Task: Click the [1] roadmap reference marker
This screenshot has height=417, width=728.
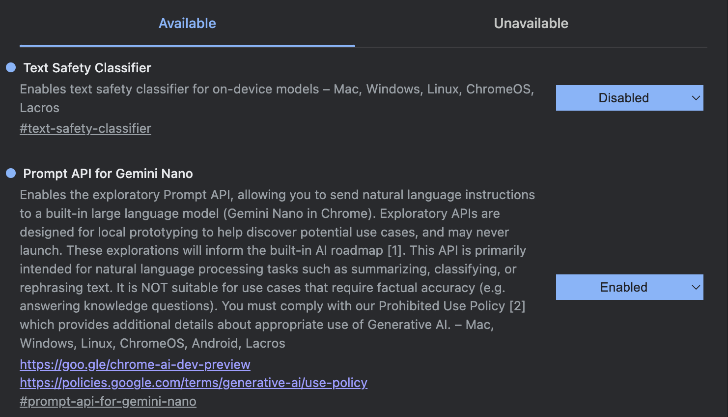Action: coord(394,251)
